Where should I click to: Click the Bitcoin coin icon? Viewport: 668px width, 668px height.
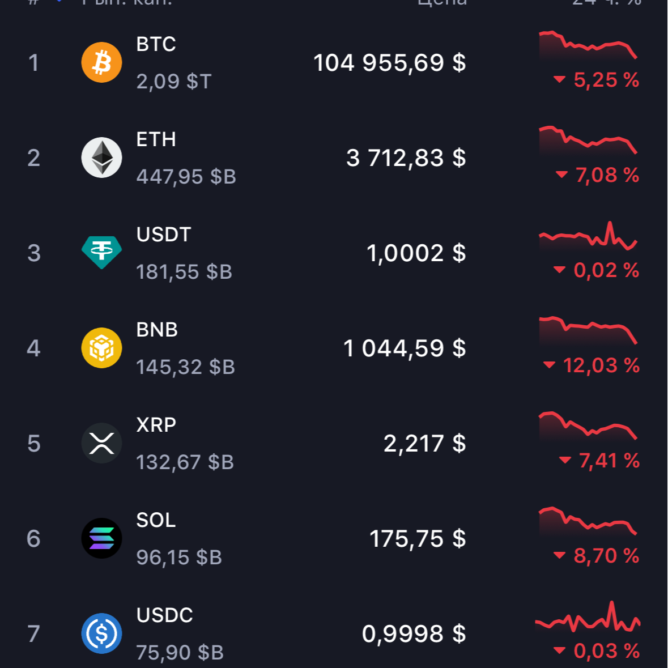point(101,62)
